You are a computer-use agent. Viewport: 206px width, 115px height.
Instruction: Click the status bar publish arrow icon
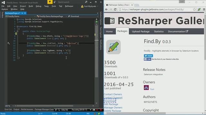tap(95, 114)
